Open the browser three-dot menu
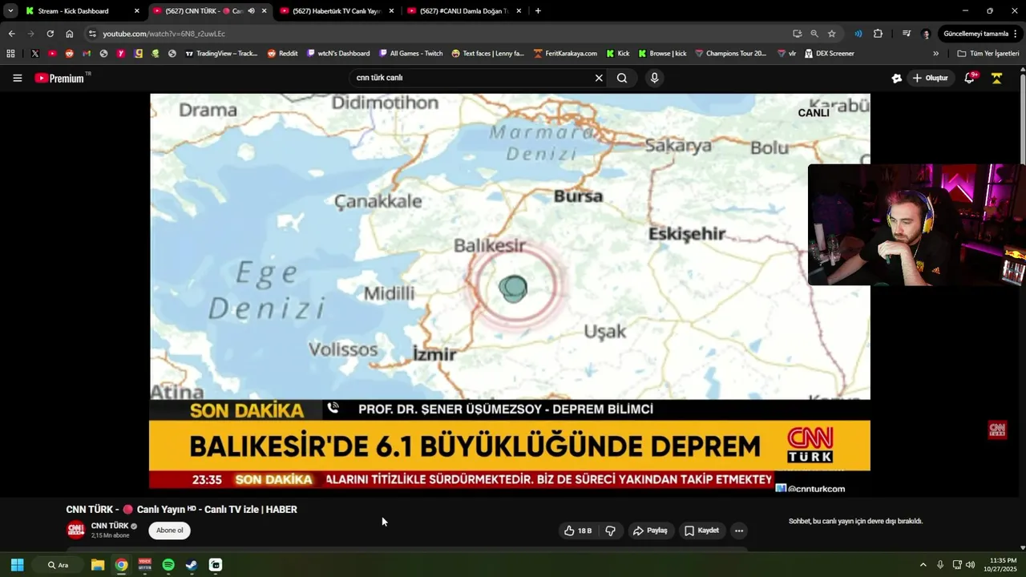Viewport: 1026px width, 577px height. [1016, 34]
